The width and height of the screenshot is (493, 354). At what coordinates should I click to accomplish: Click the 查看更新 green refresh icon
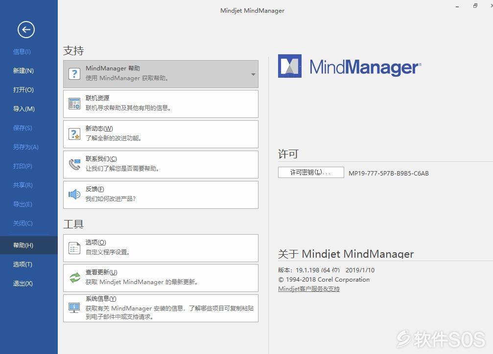(x=75, y=278)
